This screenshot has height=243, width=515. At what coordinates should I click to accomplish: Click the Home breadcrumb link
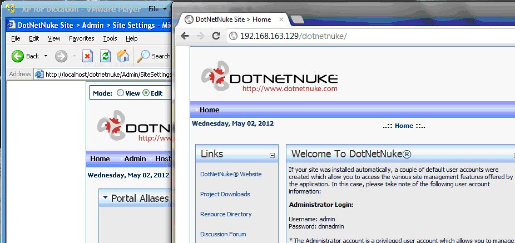tap(404, 126)
